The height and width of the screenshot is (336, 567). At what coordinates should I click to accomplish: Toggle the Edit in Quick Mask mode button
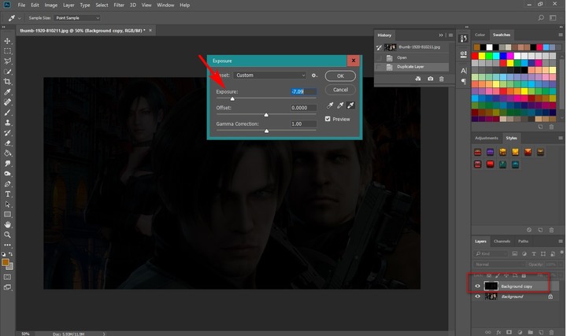(8, 277)
